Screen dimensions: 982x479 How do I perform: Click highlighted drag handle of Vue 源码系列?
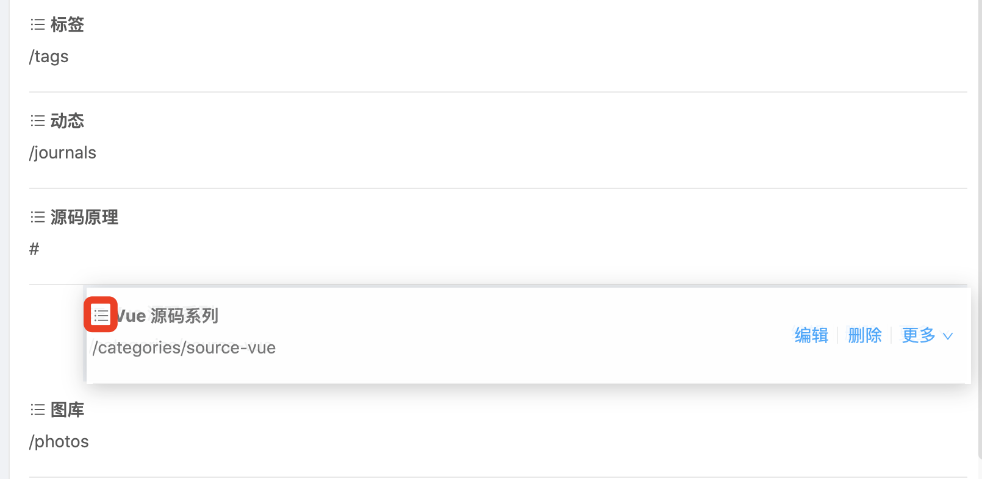tap(101, 315)
